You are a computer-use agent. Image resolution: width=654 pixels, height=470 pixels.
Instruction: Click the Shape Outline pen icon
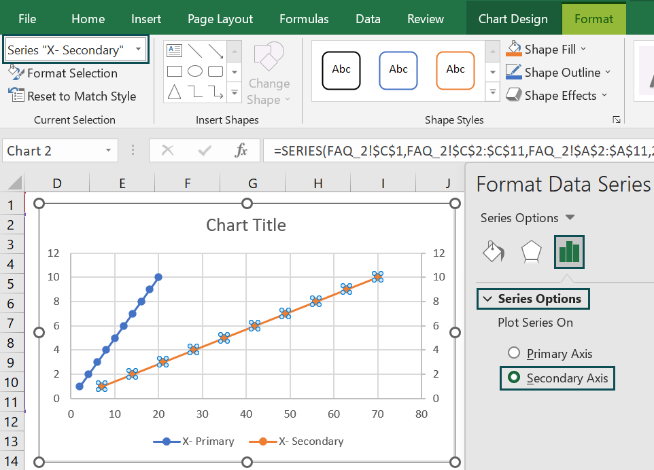(x=513, y=72)
